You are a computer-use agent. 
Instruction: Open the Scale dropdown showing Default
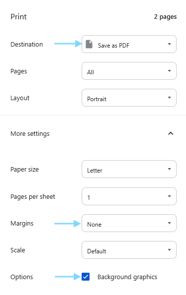click(129, 250)
